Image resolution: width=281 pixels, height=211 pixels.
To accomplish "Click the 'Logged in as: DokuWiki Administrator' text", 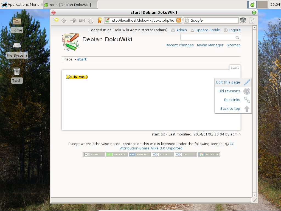I will pos(128,30).
